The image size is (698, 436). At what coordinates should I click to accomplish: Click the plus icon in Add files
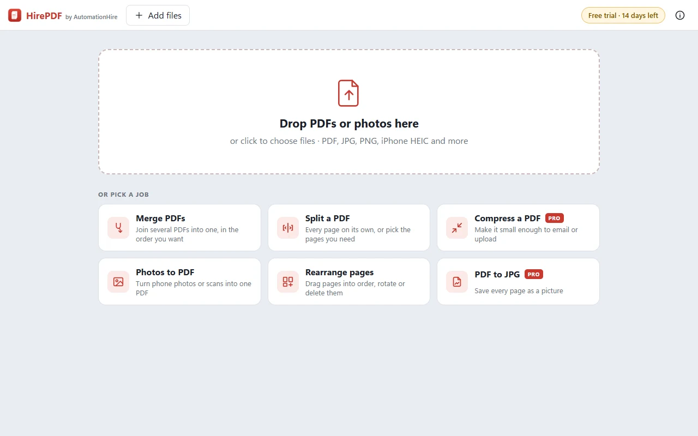[139, 15]
